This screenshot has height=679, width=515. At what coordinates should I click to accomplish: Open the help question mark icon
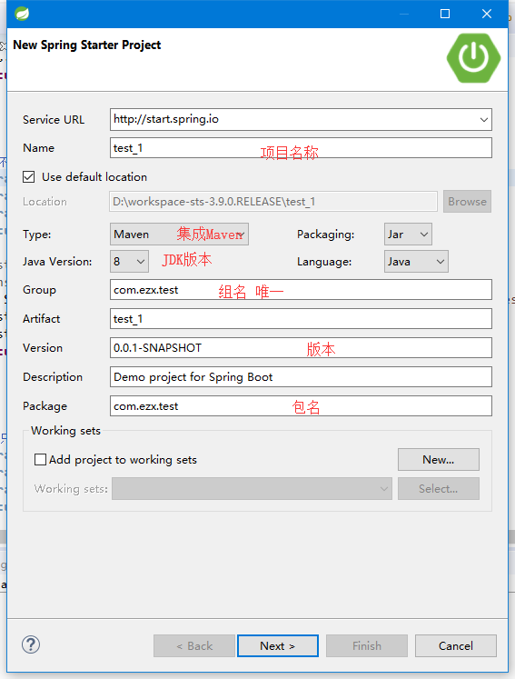click(31, 644)
